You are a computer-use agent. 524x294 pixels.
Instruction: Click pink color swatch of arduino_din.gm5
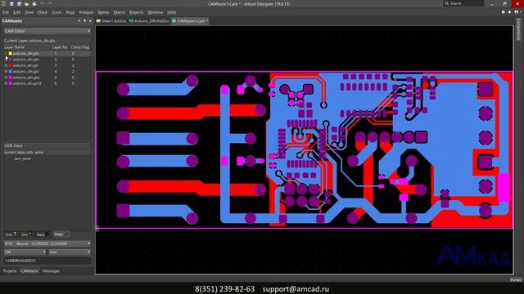11,83
